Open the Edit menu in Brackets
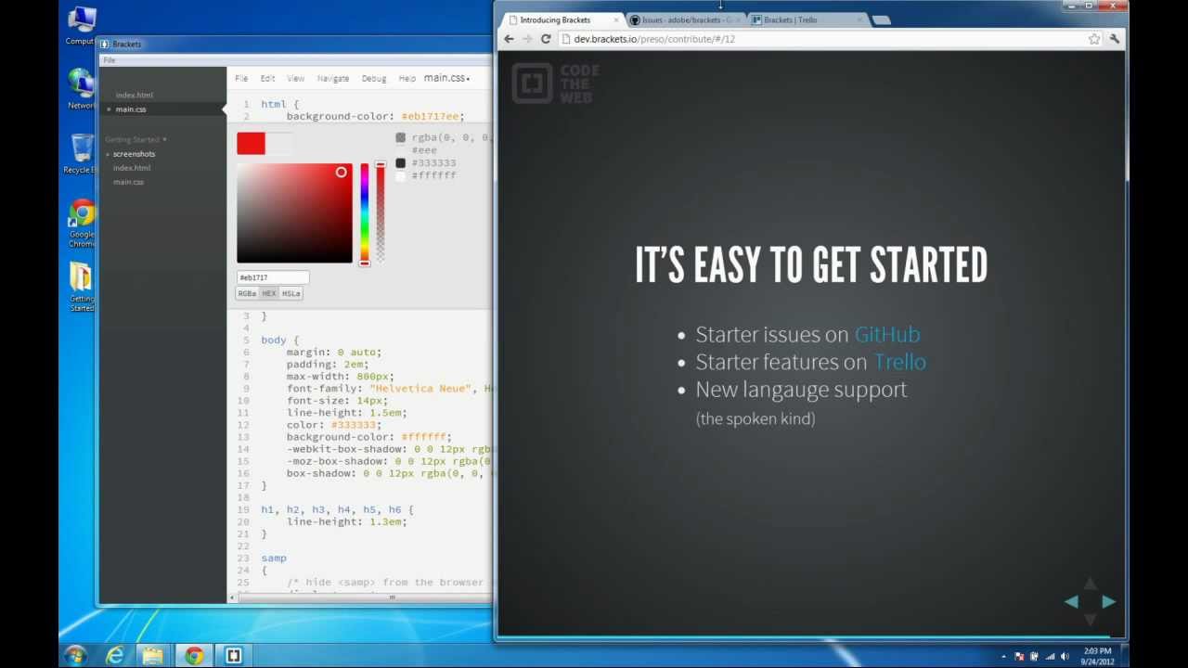The height and width of the screenshot is (668, 1188). coord(267,79)
